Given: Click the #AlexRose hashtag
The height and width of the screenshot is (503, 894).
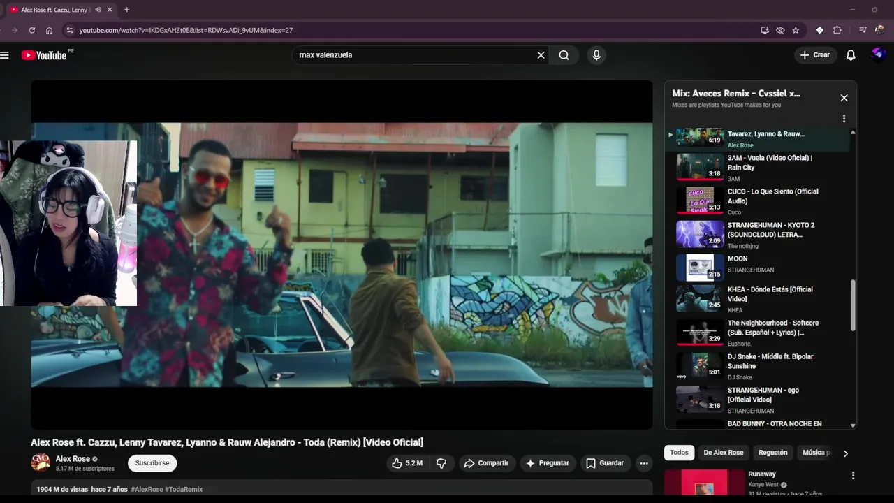Looking at the screenshot, I should (147, 490).
